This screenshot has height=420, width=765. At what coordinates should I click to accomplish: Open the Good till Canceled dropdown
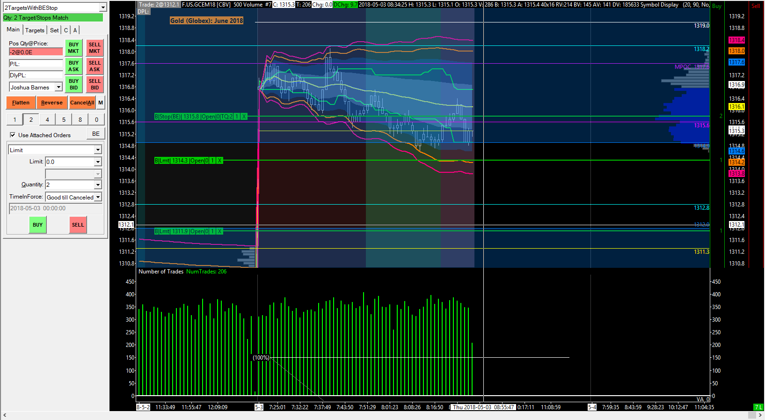click(98, 197)
